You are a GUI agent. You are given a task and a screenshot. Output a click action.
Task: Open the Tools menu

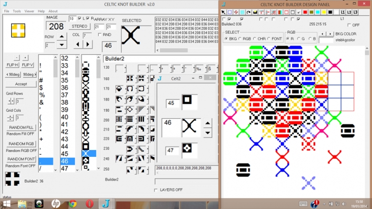[x=17, y=11]
